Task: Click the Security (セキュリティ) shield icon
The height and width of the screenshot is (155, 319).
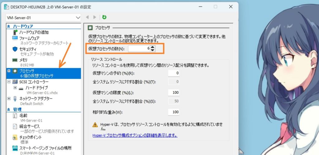Action: [x=15, y=49]
